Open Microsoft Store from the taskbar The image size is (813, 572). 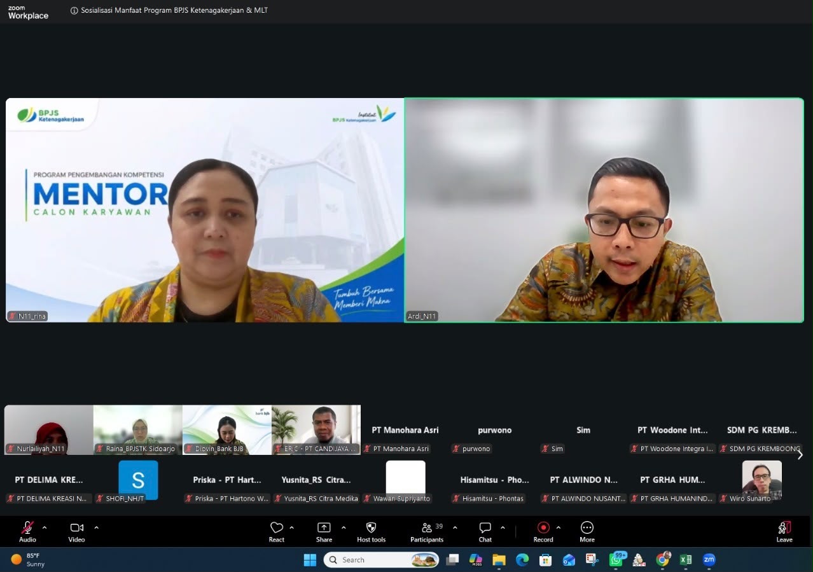[545, 560]
